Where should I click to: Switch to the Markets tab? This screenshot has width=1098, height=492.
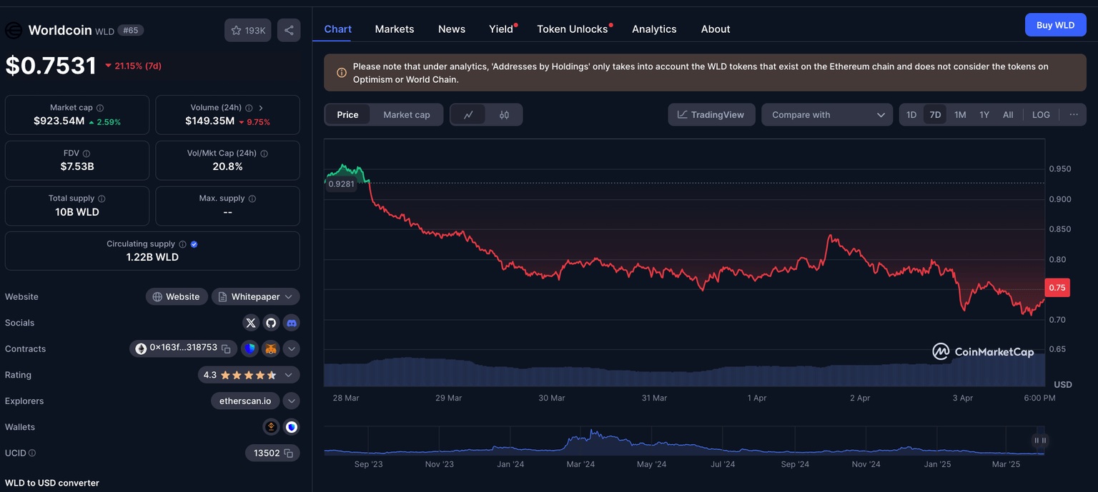[394, 29]
